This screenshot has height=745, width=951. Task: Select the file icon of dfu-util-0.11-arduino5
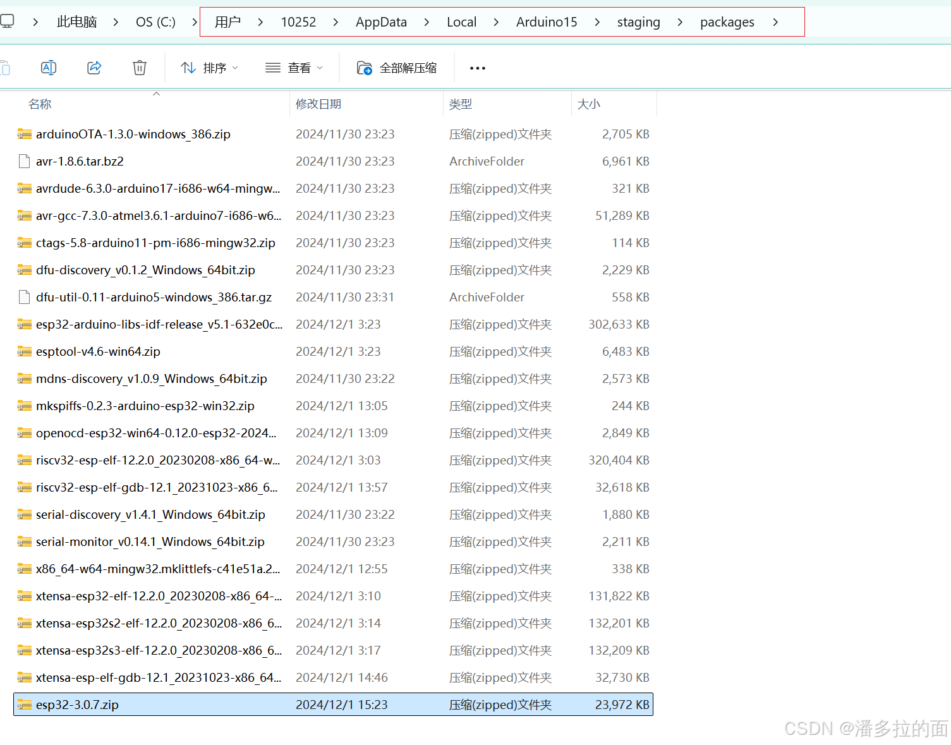(25, 297)
